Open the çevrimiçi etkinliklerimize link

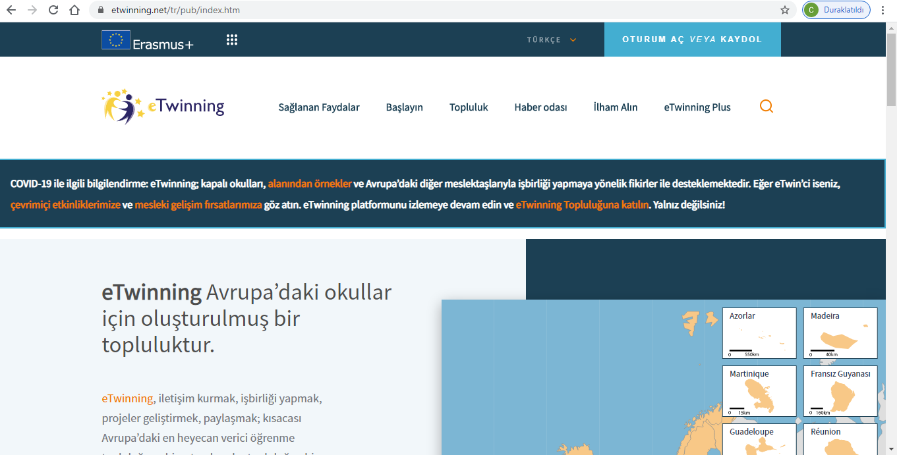pyautogui.click(x=65, y=205)
